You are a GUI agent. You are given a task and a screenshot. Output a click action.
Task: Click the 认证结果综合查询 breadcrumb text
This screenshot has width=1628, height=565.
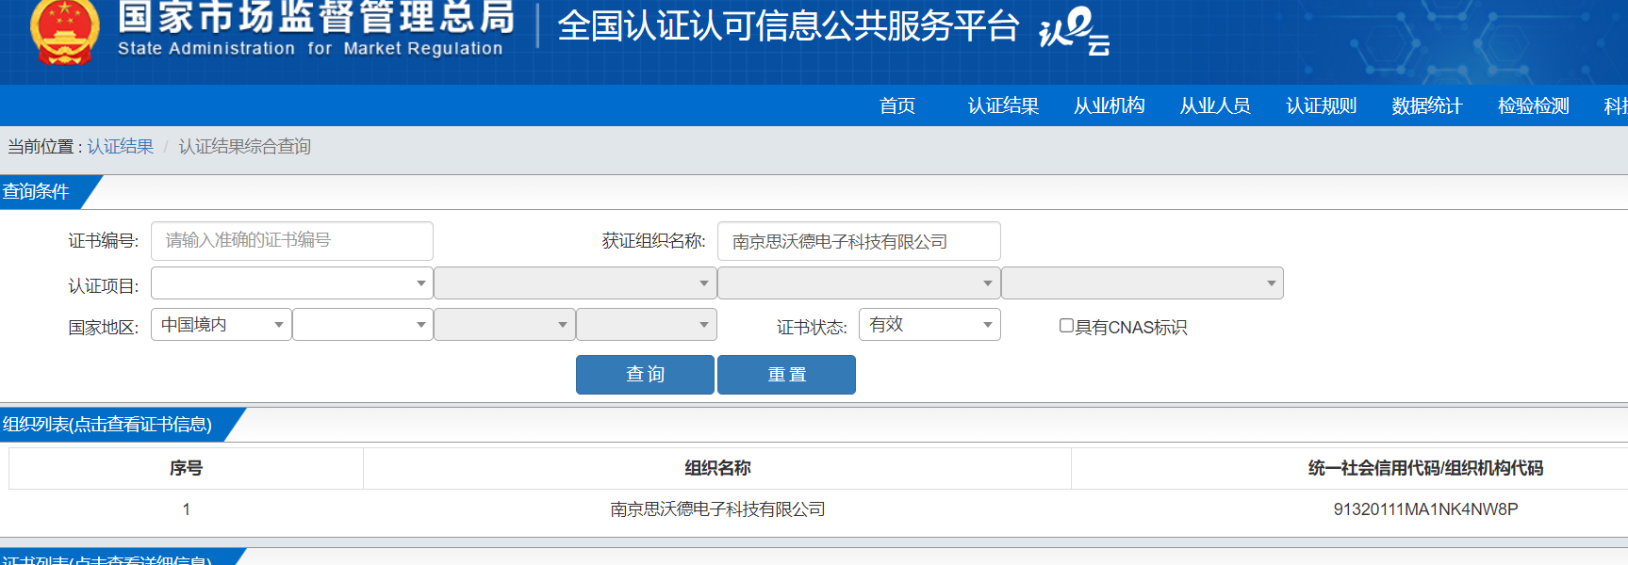coord(245,147)
